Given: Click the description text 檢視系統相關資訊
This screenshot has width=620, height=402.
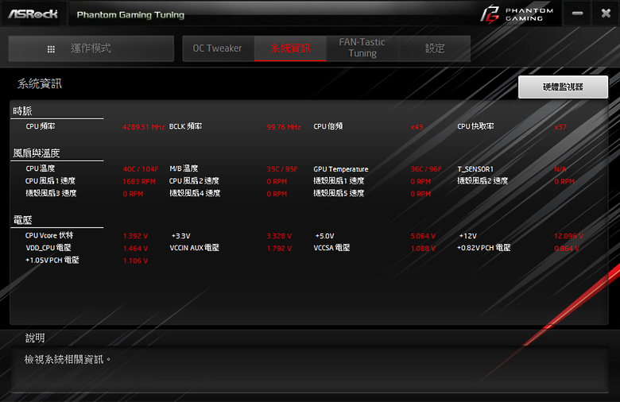Looking at the screenshot, I should click(x=68, y=359).
